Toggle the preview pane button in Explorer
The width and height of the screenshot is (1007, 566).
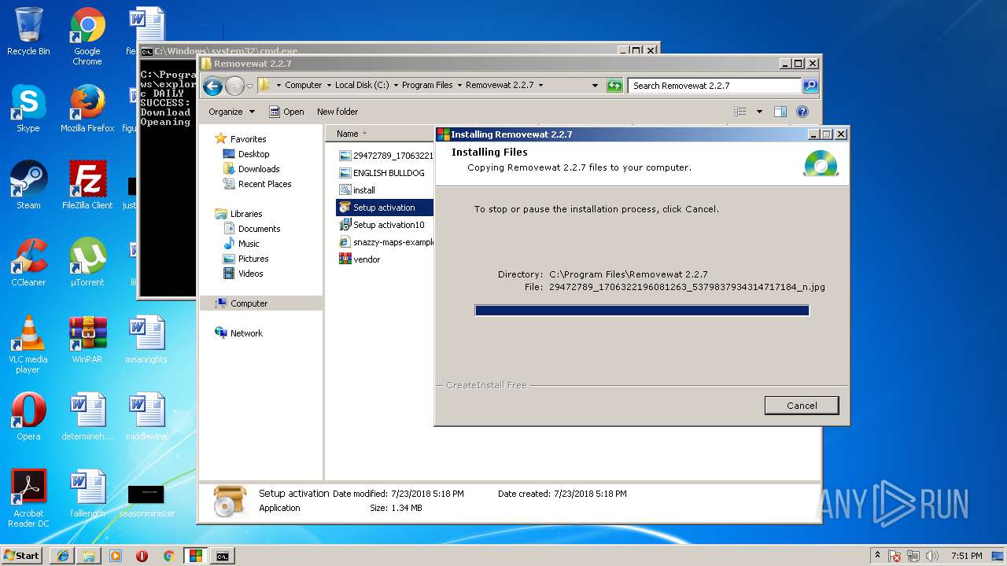780,112
